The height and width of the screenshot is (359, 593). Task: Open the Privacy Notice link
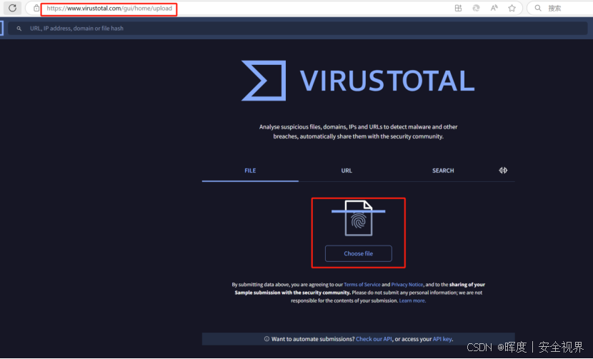pos(407,285)
